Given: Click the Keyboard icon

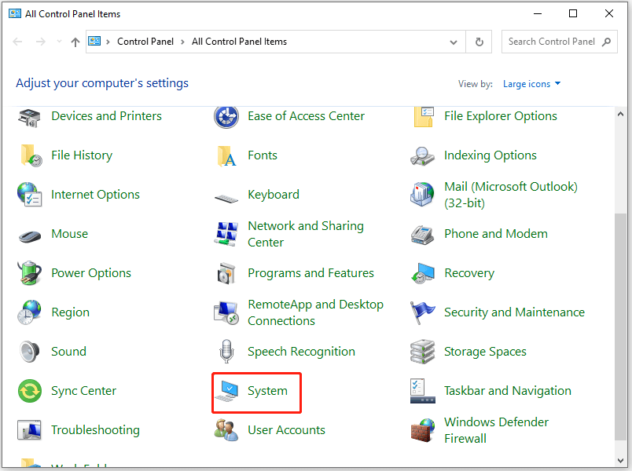Looking at the screenshot, I should (x=226, y=198).
